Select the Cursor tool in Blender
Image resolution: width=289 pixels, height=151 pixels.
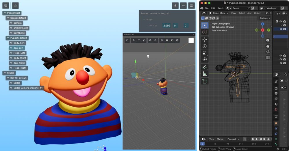point(205,32)
